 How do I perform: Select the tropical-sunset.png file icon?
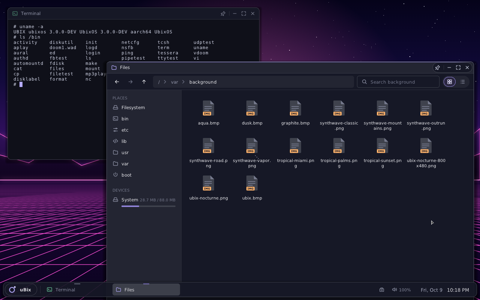tap(382, 145)
